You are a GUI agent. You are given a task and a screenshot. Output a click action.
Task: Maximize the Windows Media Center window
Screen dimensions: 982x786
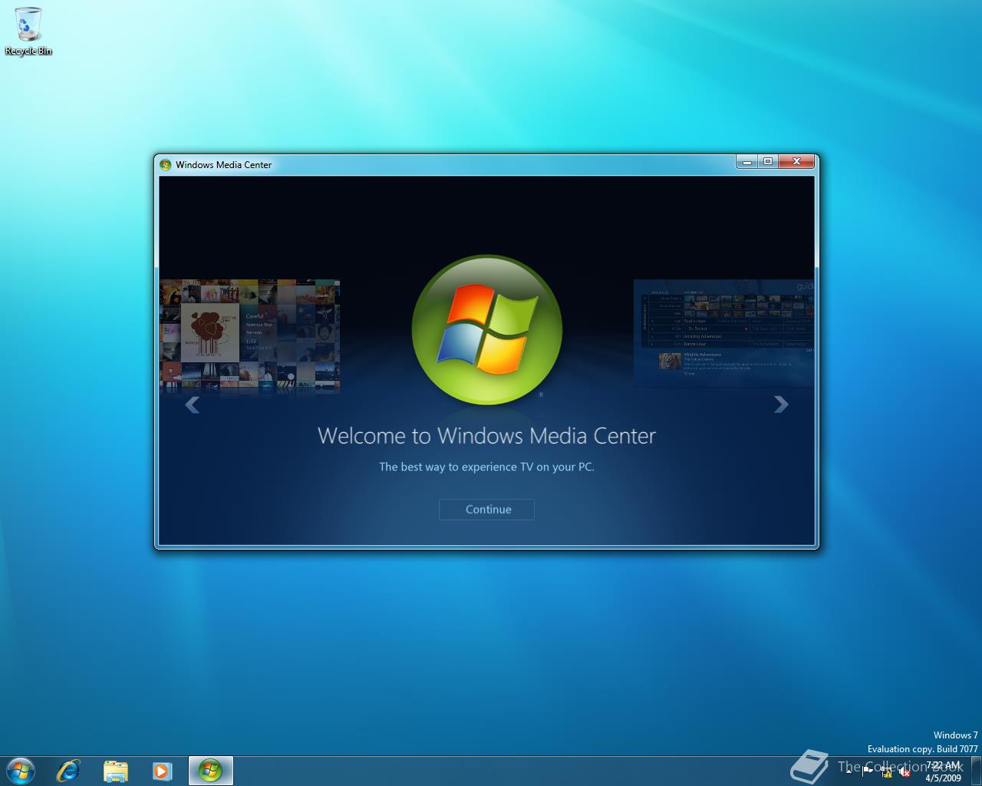tap(768, 161)
